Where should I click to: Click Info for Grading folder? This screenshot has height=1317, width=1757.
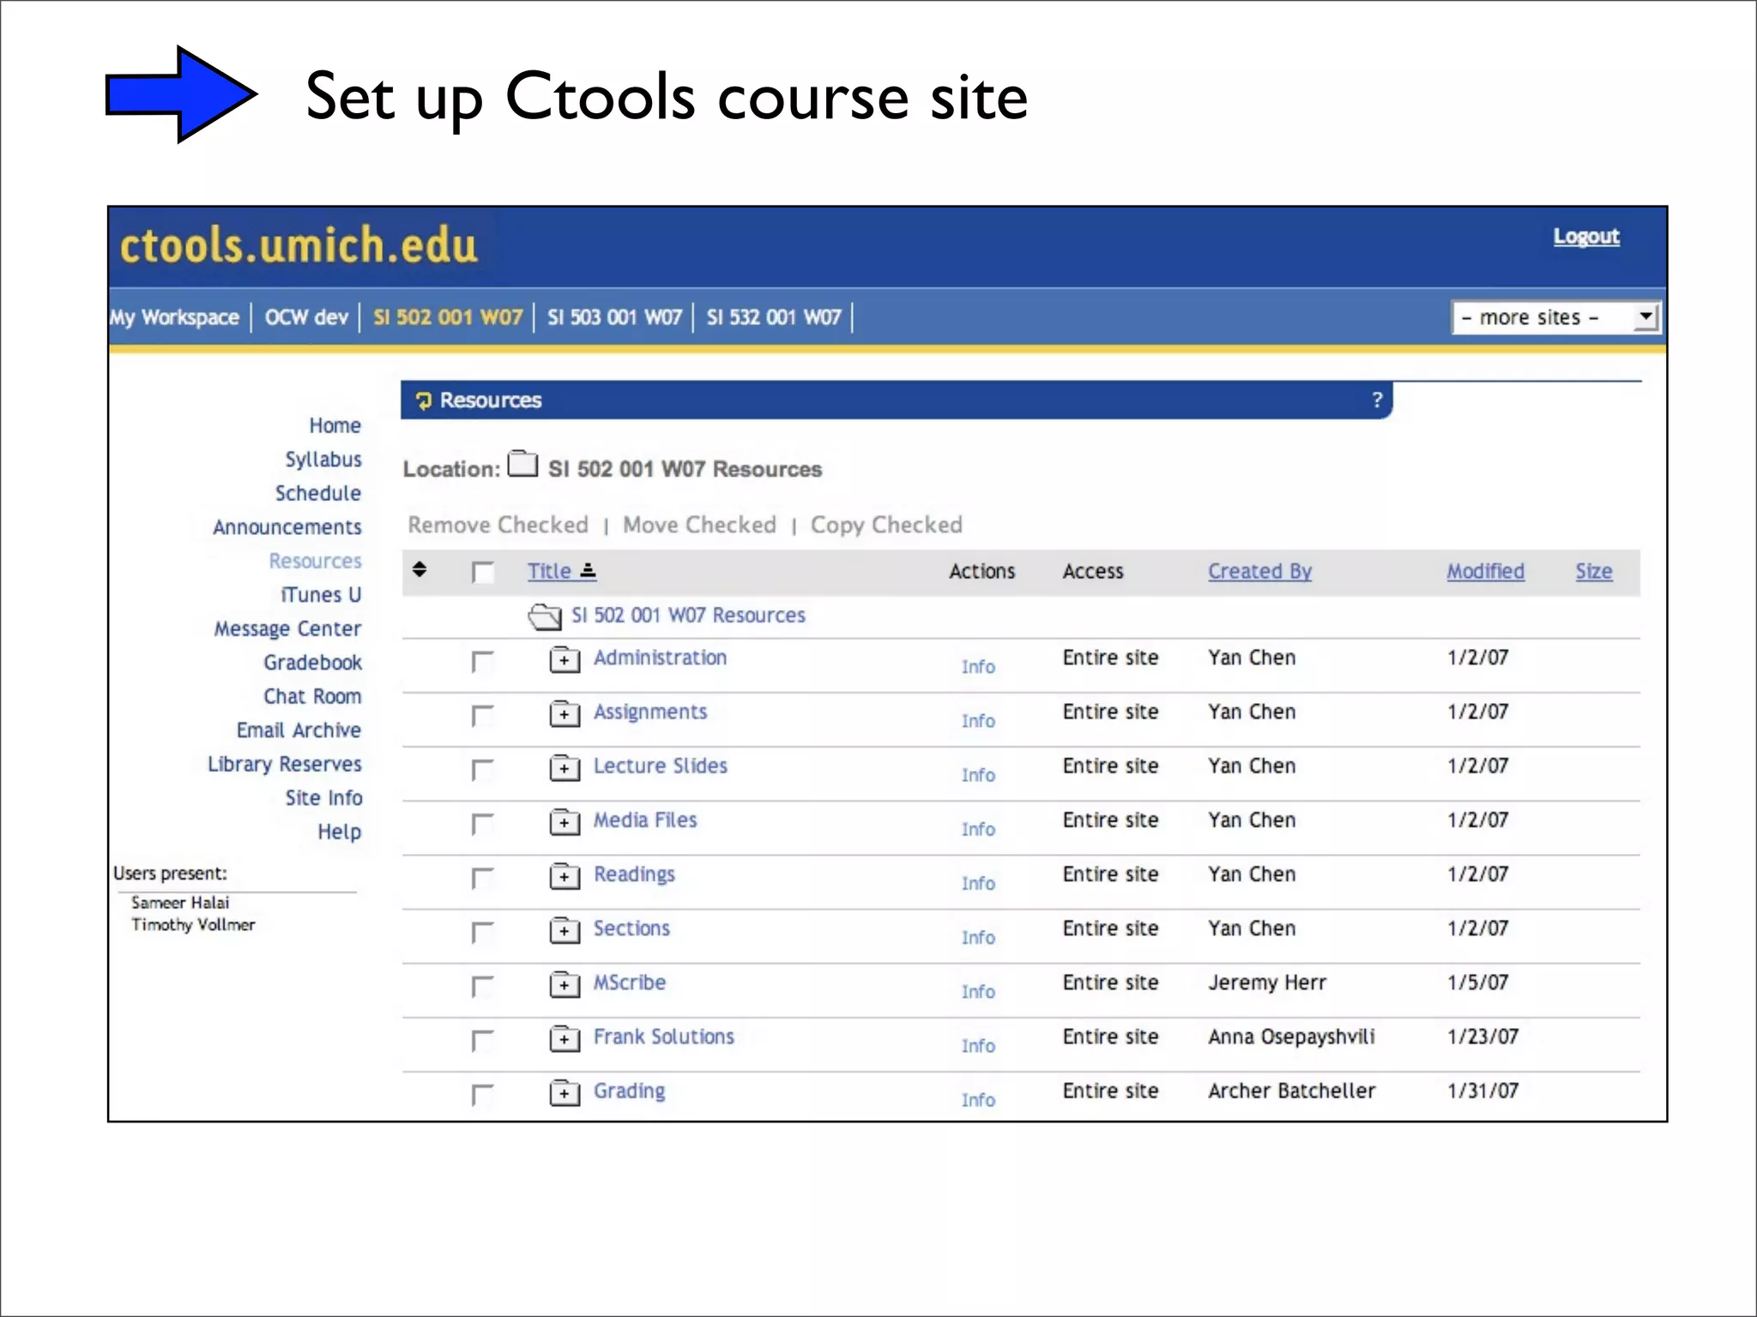[x=978, y=1099]
